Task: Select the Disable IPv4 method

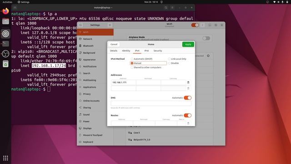Action: tap(173, 63)
